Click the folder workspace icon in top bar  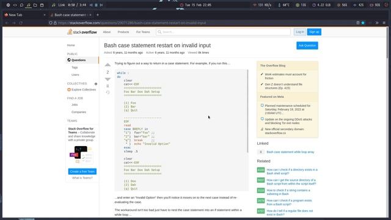point(35,5)
